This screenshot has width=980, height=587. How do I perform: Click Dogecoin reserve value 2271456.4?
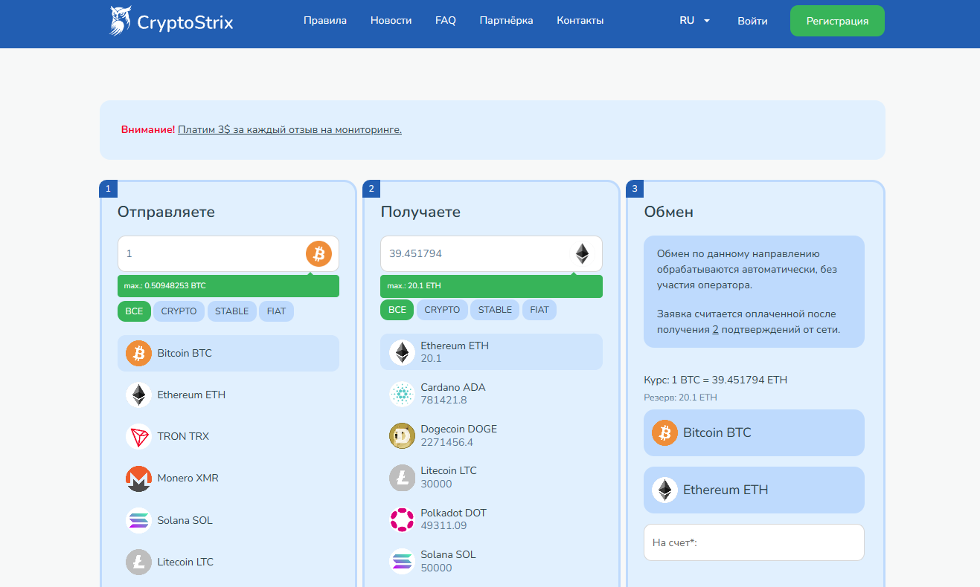click(446, 442)
